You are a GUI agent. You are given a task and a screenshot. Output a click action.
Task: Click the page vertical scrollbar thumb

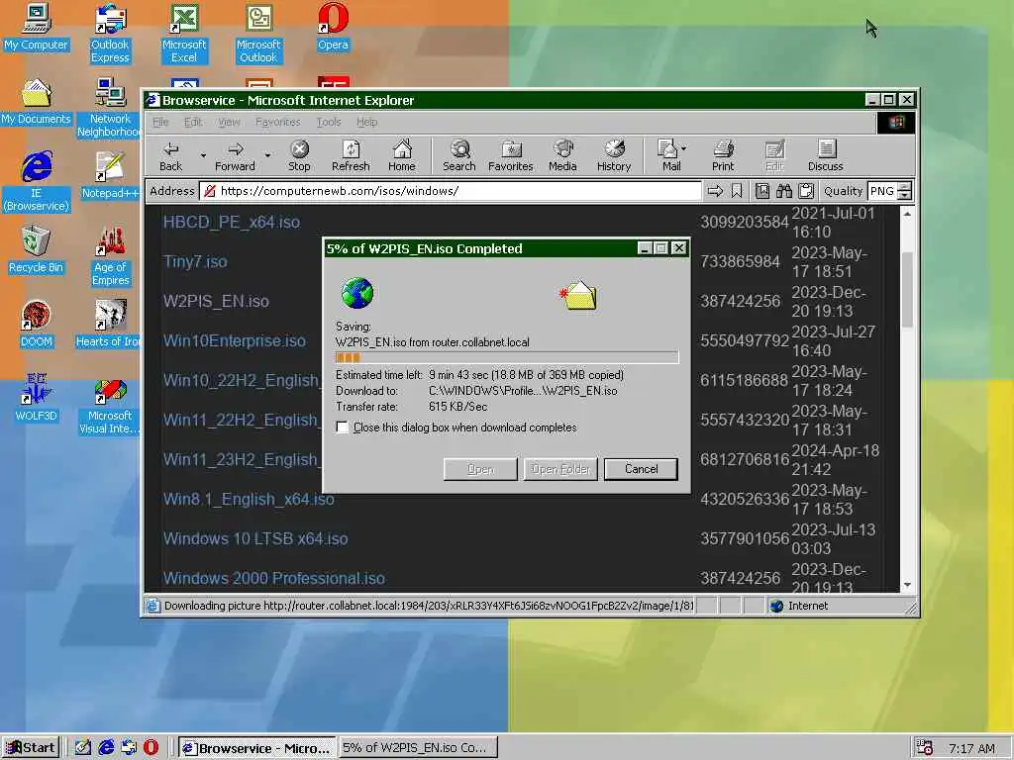[907, 290]
